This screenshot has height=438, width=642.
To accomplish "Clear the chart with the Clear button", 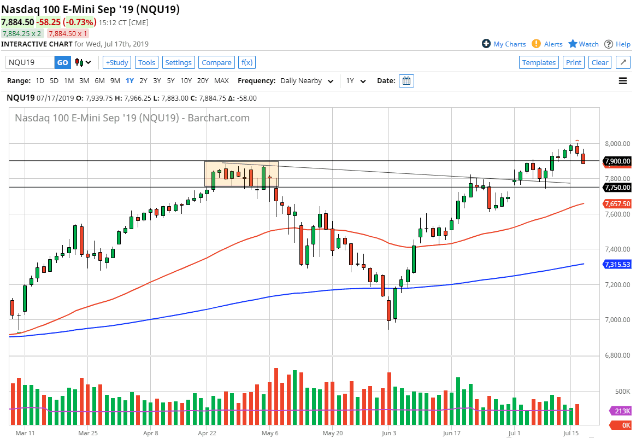I will click(600, 62).
